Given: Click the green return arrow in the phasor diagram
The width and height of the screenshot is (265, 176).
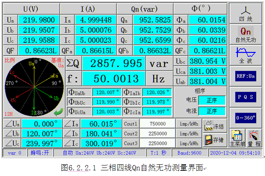Looking at the screenshot, I should (x=58, y=112).
